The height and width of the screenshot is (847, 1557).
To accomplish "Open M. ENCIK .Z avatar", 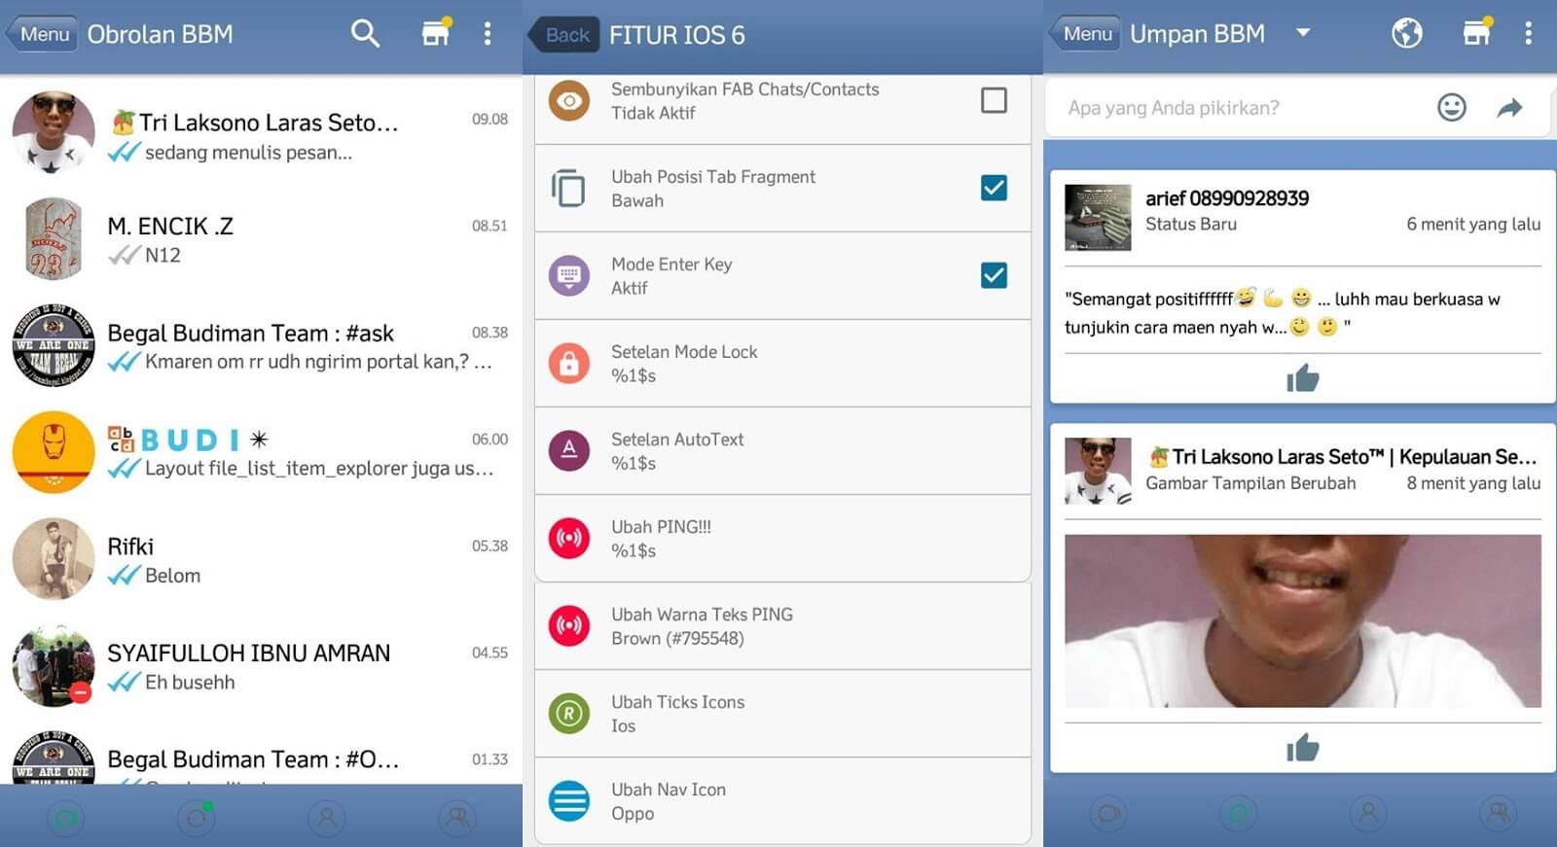I will tap(54, 239).
